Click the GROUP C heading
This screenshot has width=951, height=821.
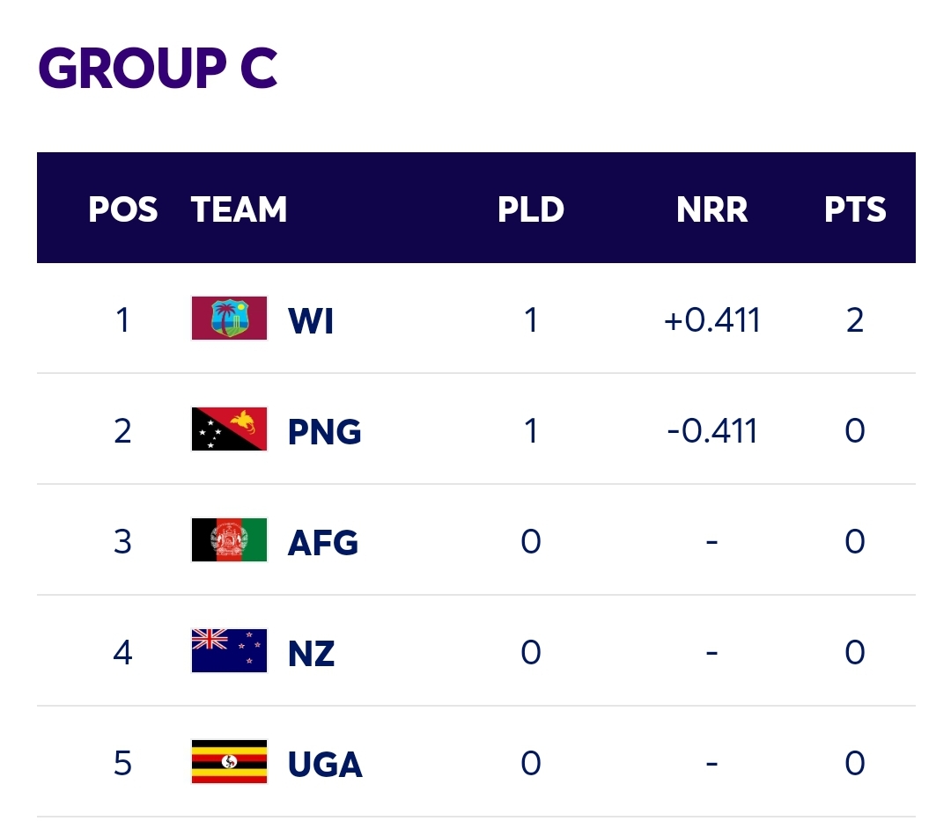coord(158,68)
